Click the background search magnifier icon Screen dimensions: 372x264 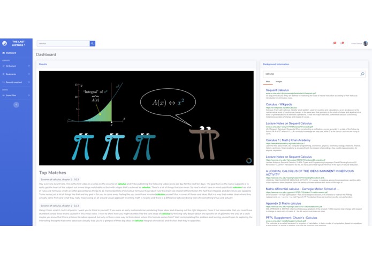click(362, 74)
